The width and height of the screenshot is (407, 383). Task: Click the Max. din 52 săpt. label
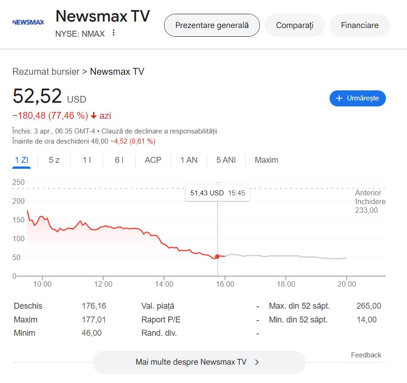299,306
